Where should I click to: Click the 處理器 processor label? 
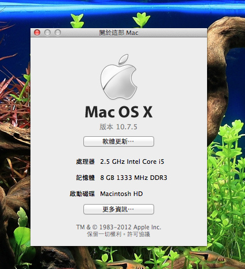(85, 162)
